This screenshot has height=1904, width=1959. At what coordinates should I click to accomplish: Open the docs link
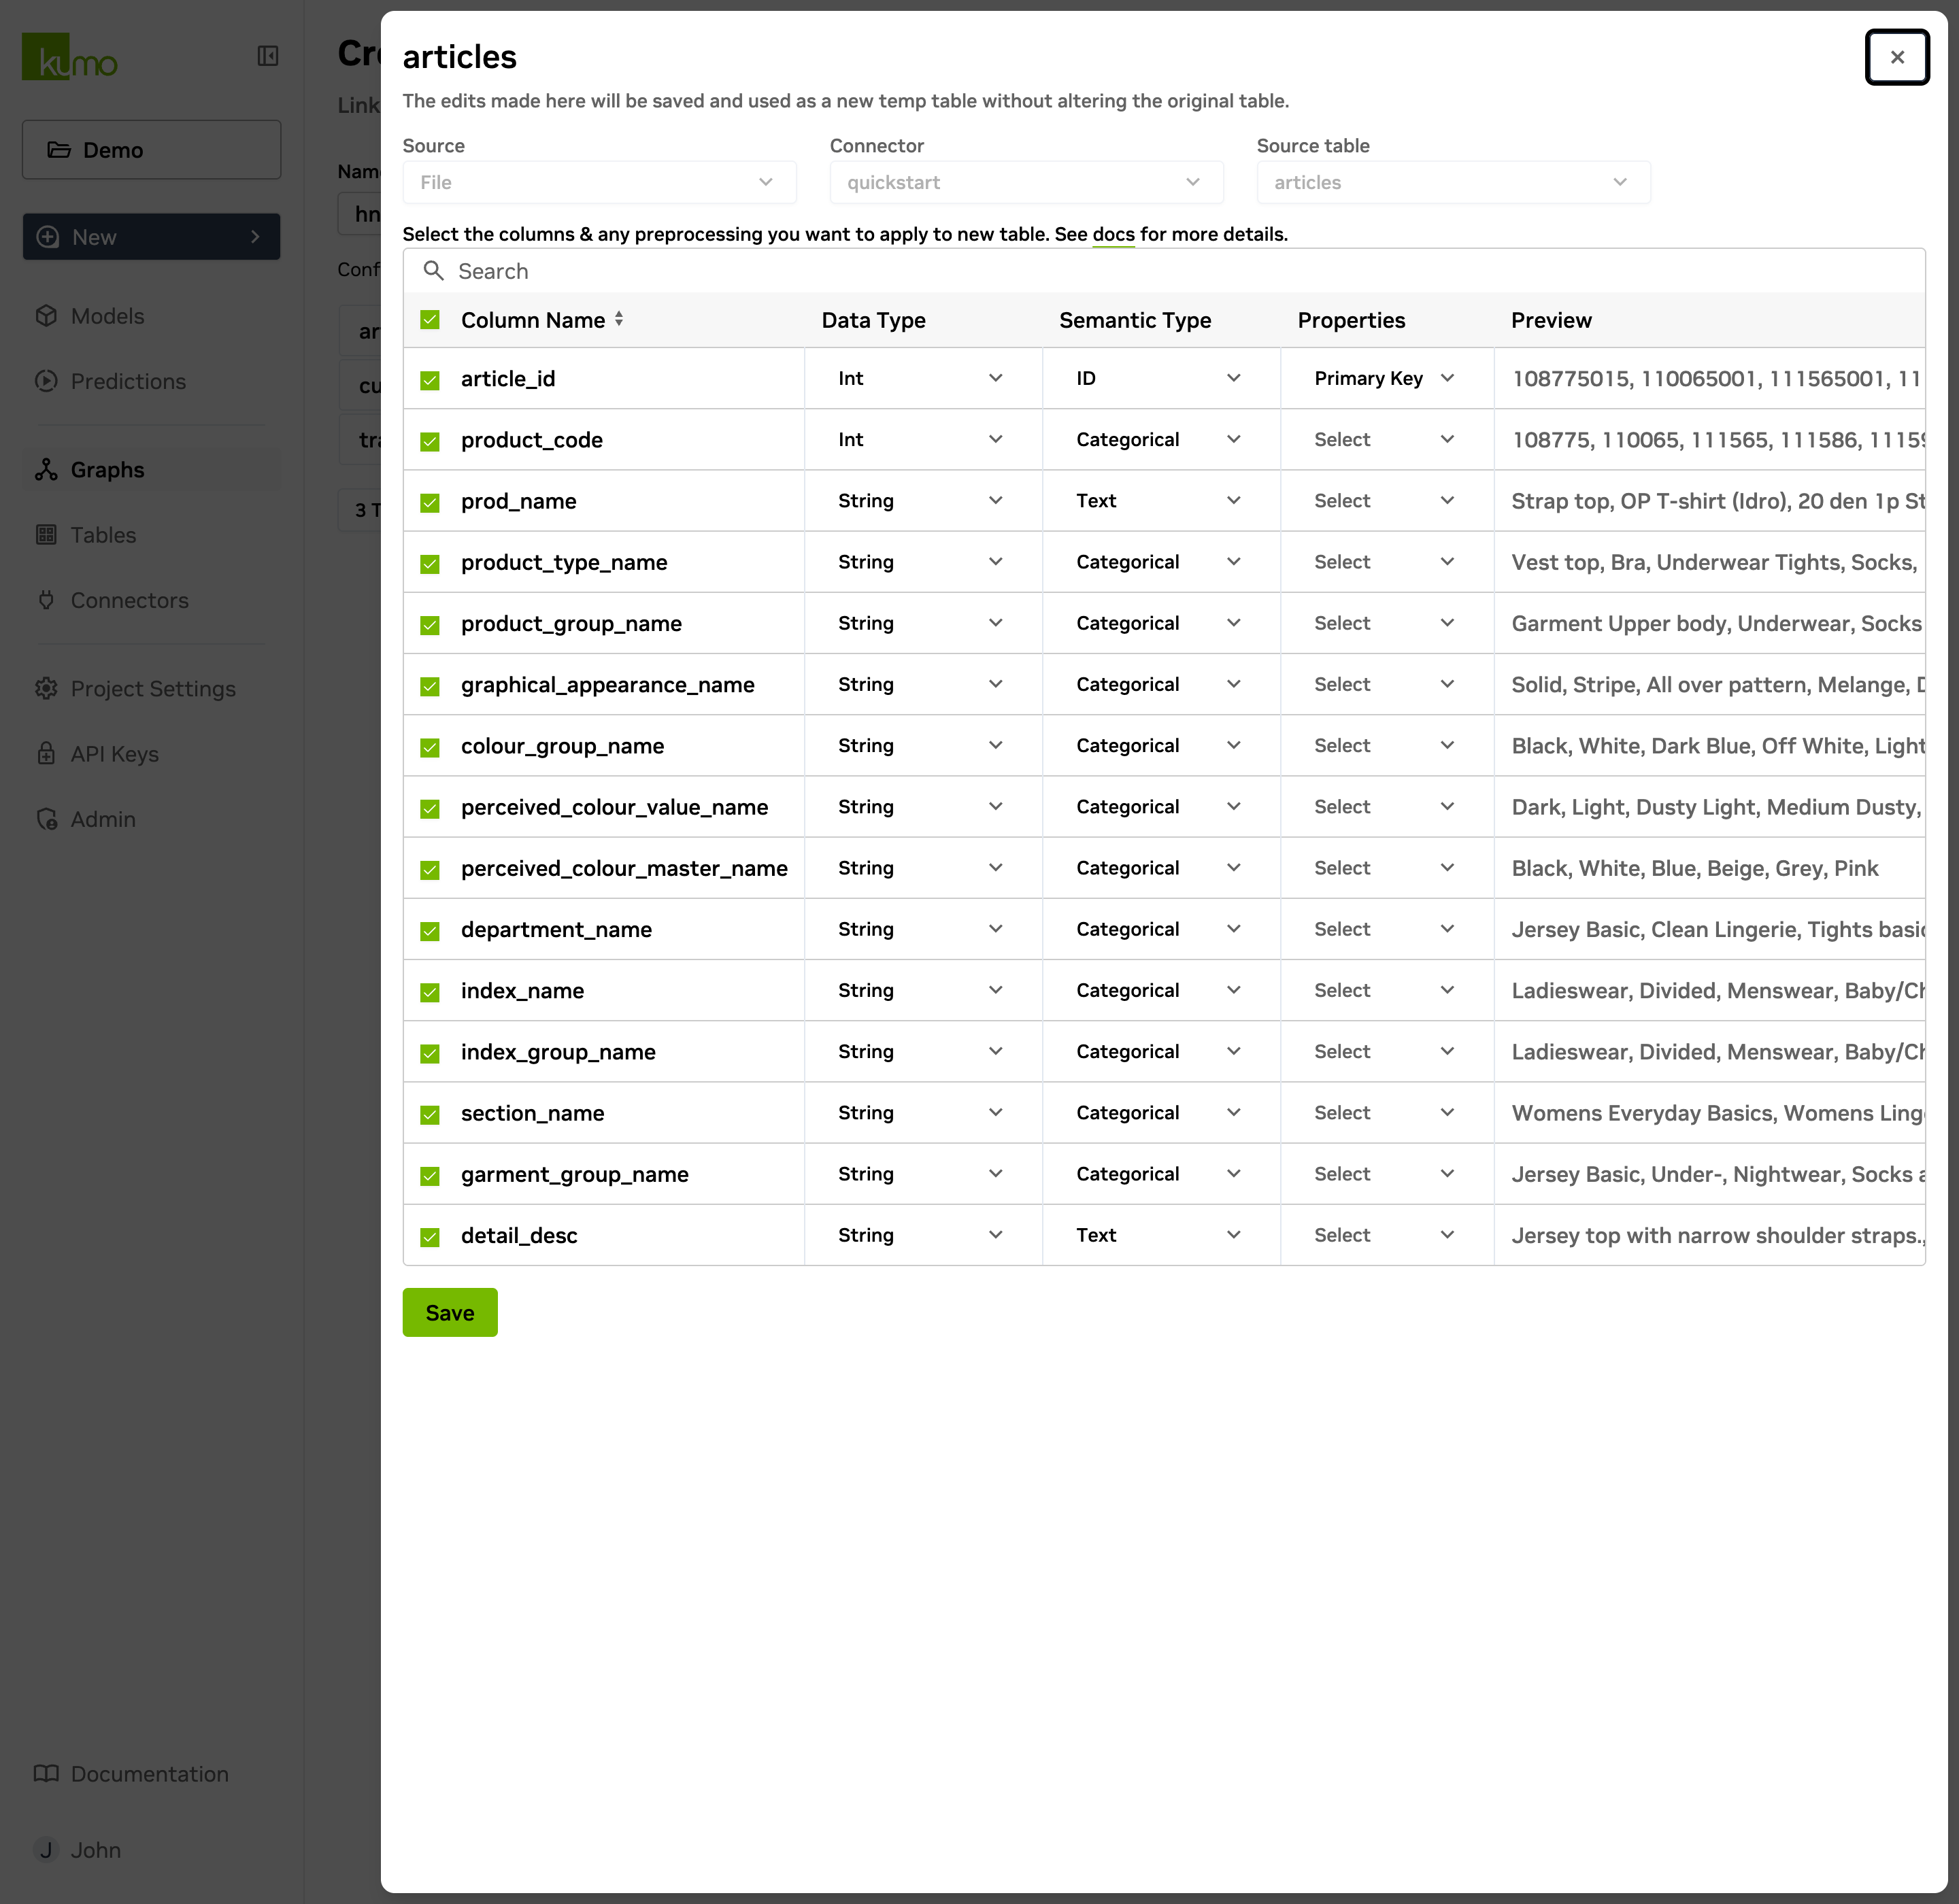[1114, 234]
